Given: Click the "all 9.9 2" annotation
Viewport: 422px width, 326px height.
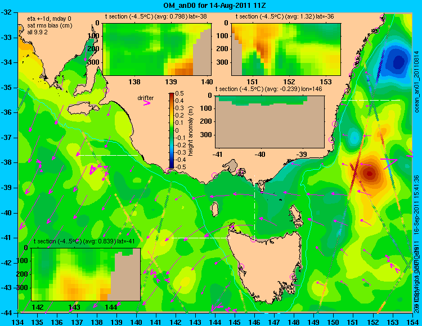Looking at the screenshot, I should pyautogui.click(x=37, y=32).
